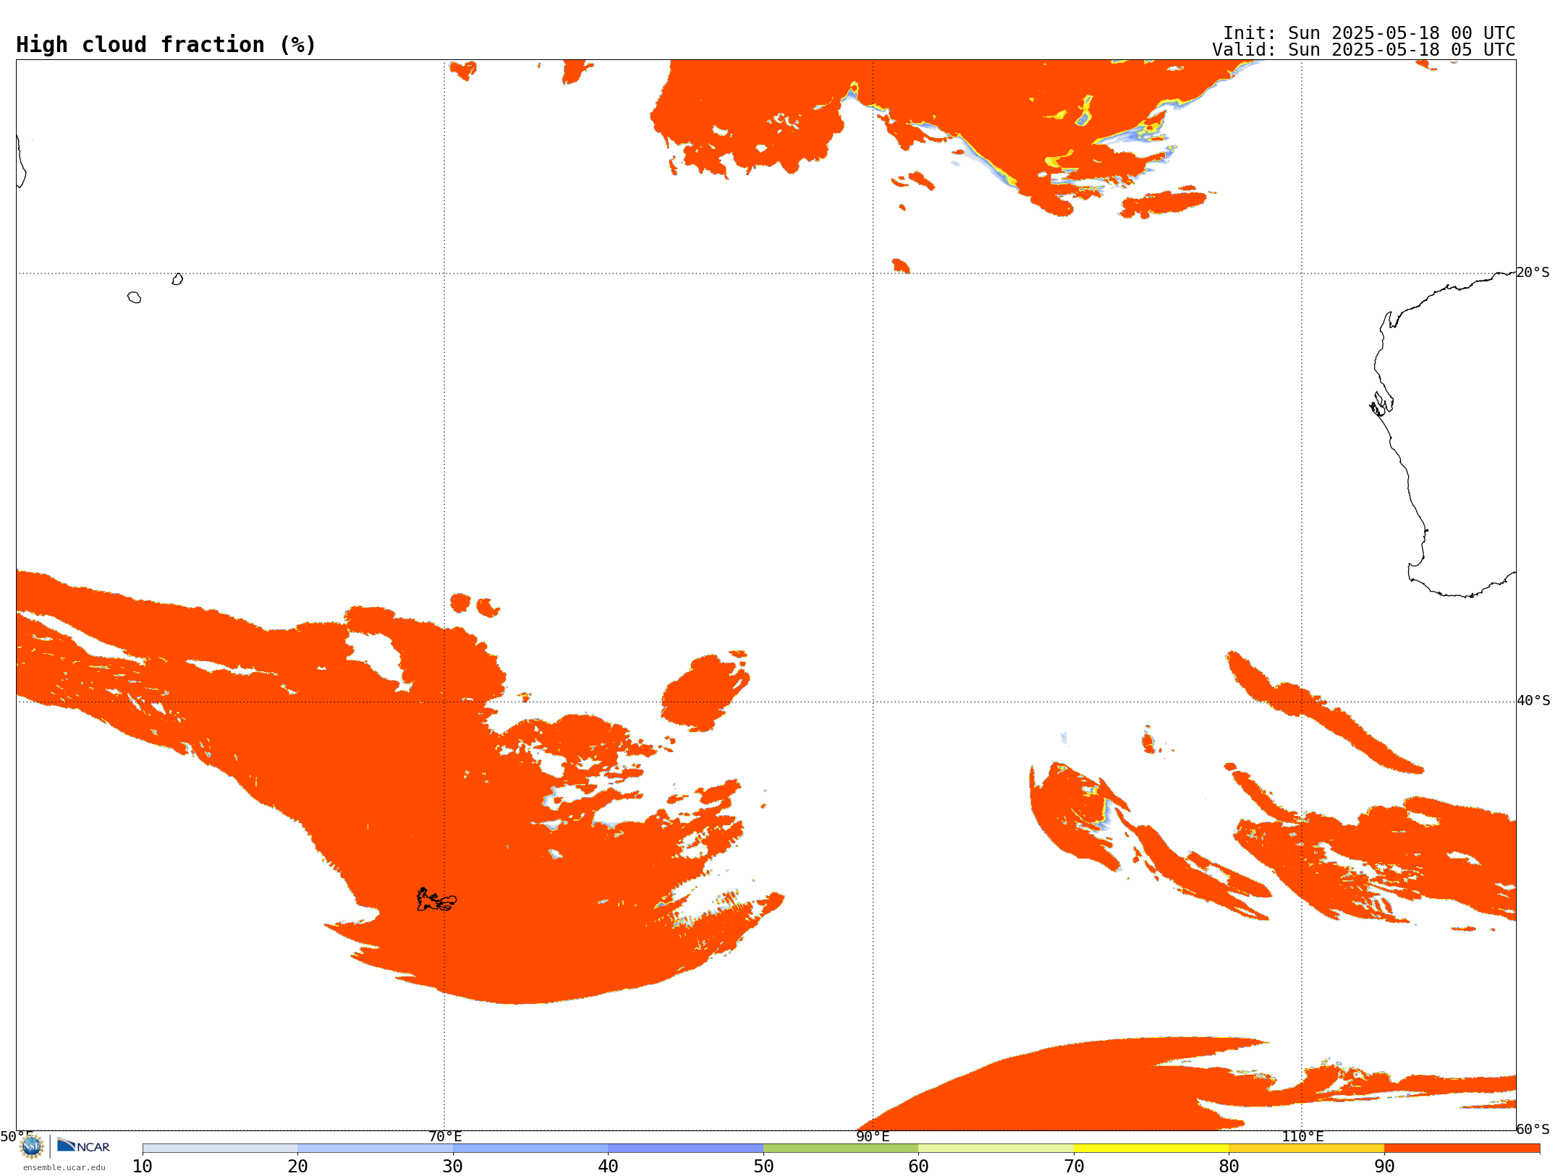Click the 20°S latitude label

1533,273
